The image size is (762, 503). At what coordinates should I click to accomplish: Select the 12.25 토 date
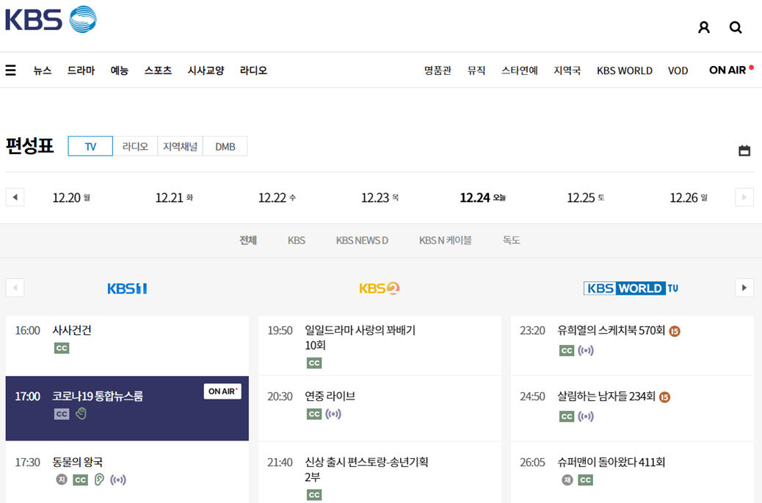pos(585,197)
